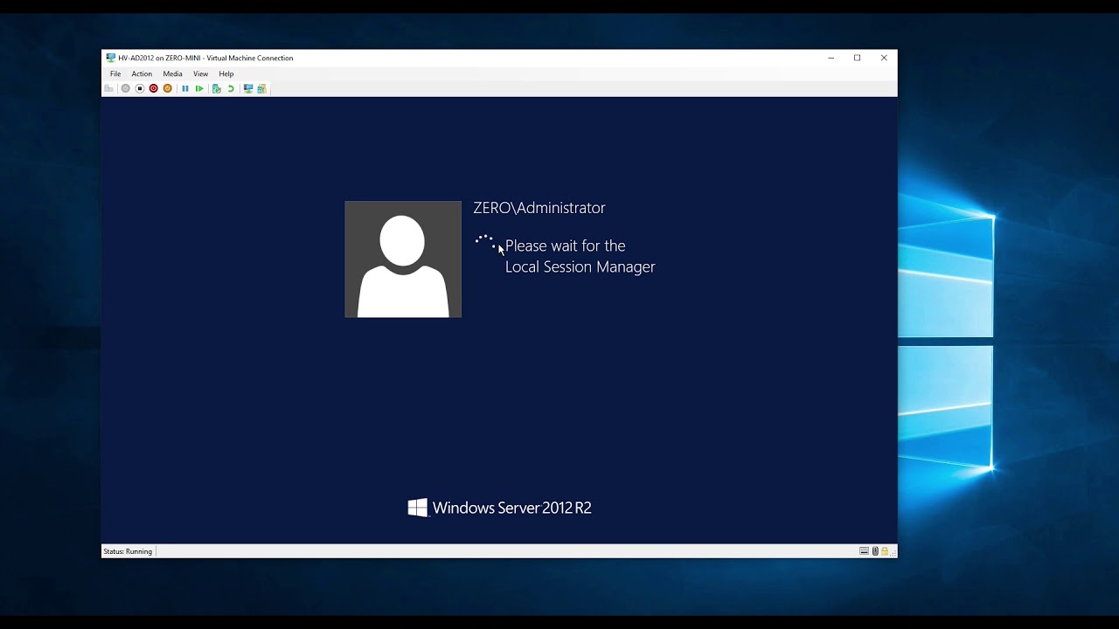The height and width of the screenshot is (629, 1119).
Task: Click the last toolbar icon (Share)
Action: (x=261, y=88)
